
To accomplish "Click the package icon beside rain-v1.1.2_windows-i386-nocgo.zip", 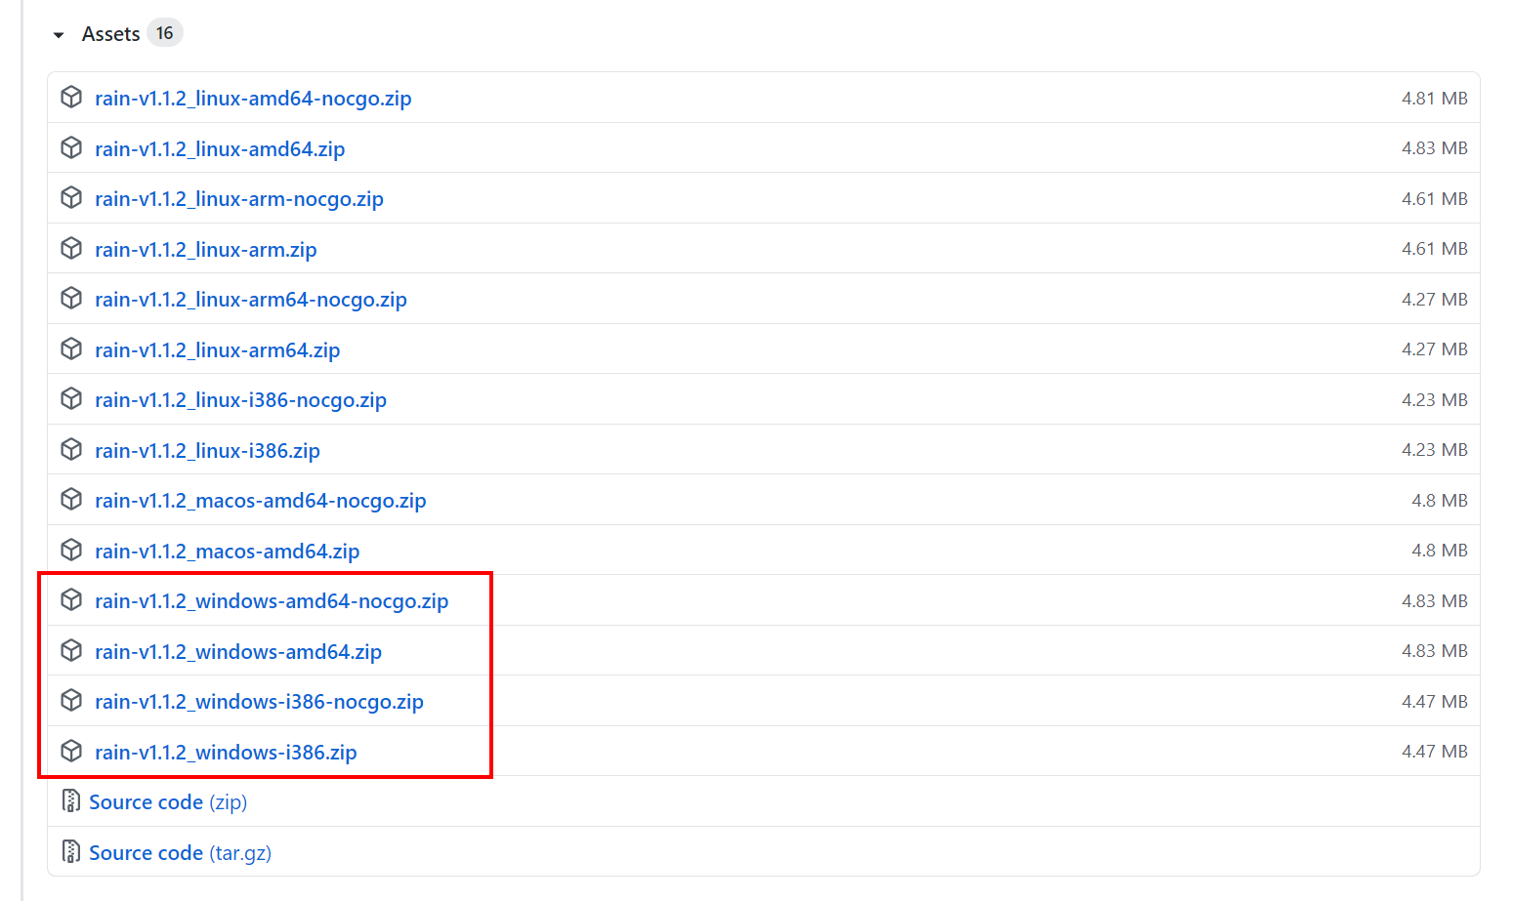I will [x=71, y=699].
